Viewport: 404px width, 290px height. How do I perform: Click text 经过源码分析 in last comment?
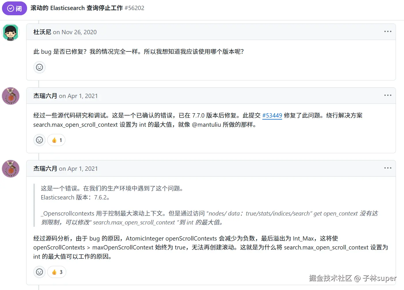point(52,238)
